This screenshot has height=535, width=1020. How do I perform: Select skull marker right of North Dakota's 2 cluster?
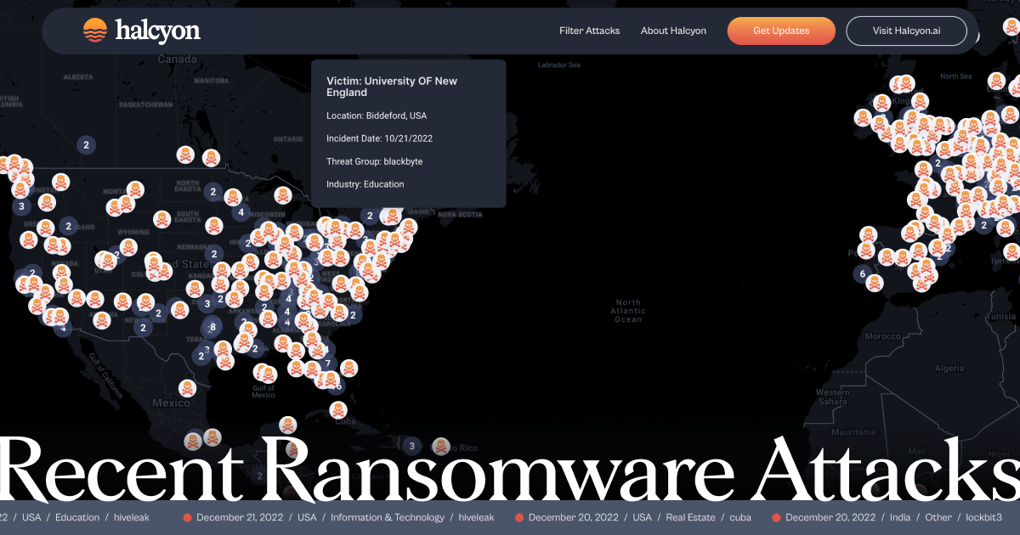(232, 197)
